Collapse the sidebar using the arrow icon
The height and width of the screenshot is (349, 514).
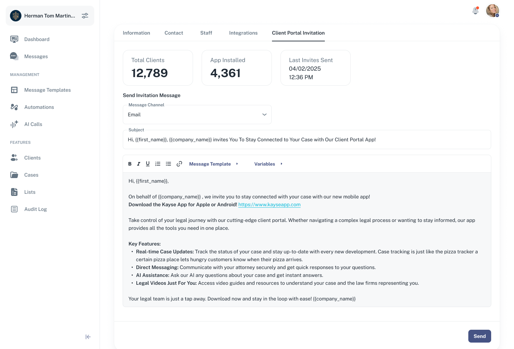[x=88, y=337]
